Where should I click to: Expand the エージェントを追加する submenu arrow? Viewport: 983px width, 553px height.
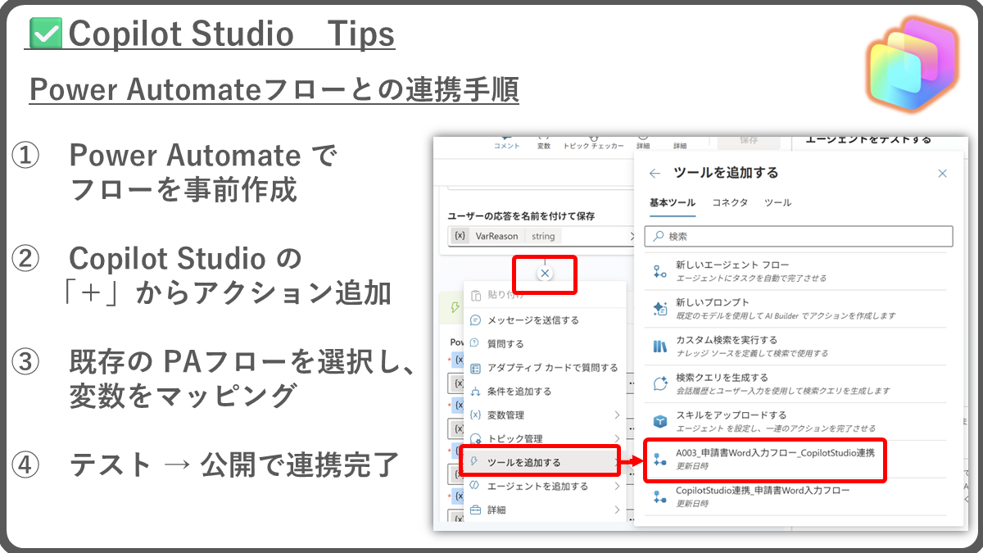tap(616, 487)
